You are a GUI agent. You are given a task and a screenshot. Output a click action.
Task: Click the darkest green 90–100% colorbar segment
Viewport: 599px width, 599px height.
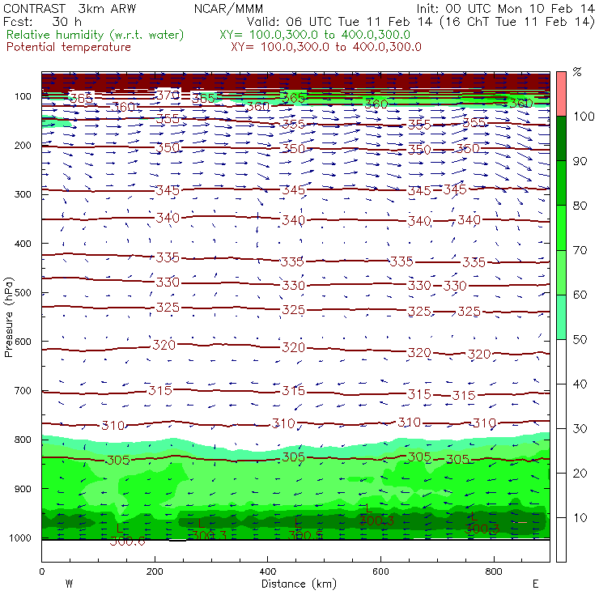[561, 138]
